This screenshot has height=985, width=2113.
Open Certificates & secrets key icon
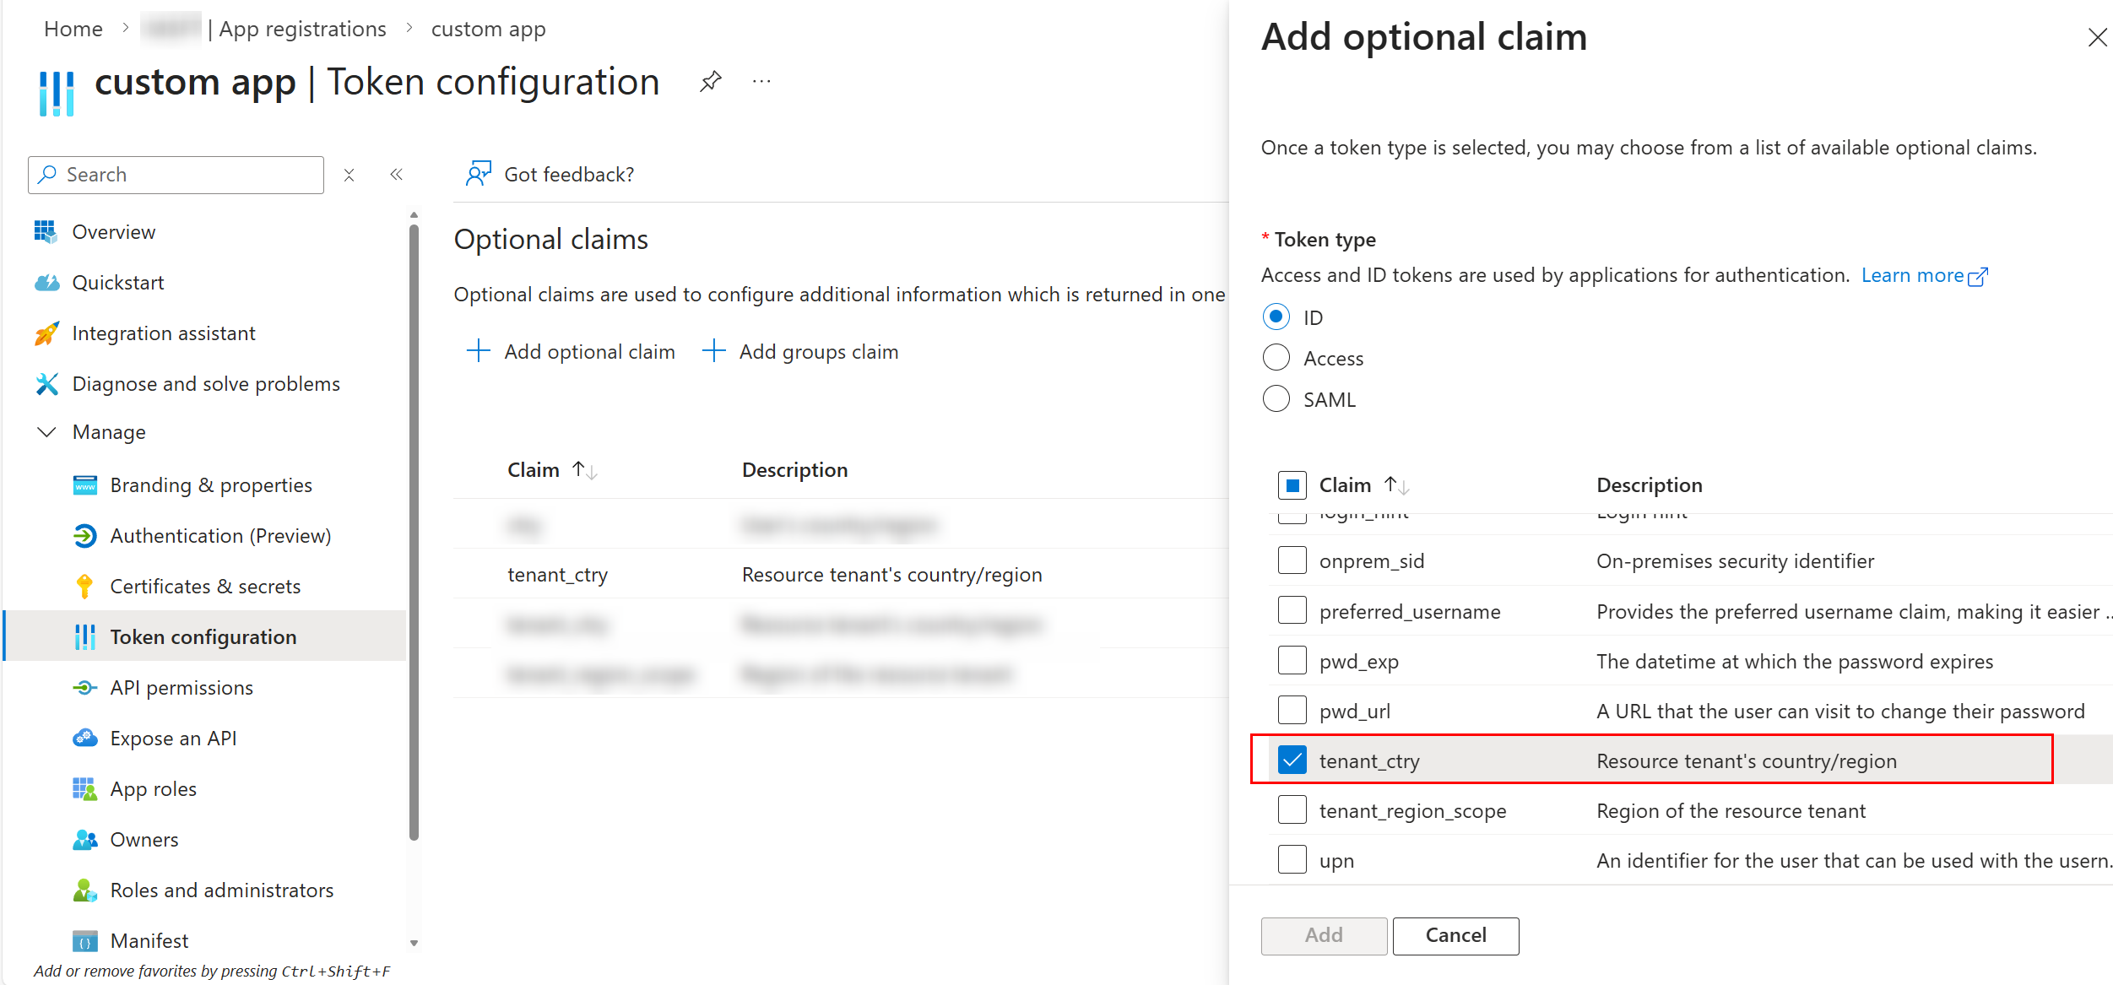(85, 586)
